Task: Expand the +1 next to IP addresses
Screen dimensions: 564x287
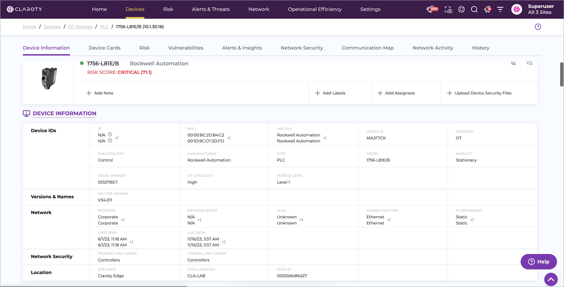Action: pos(117,138)
